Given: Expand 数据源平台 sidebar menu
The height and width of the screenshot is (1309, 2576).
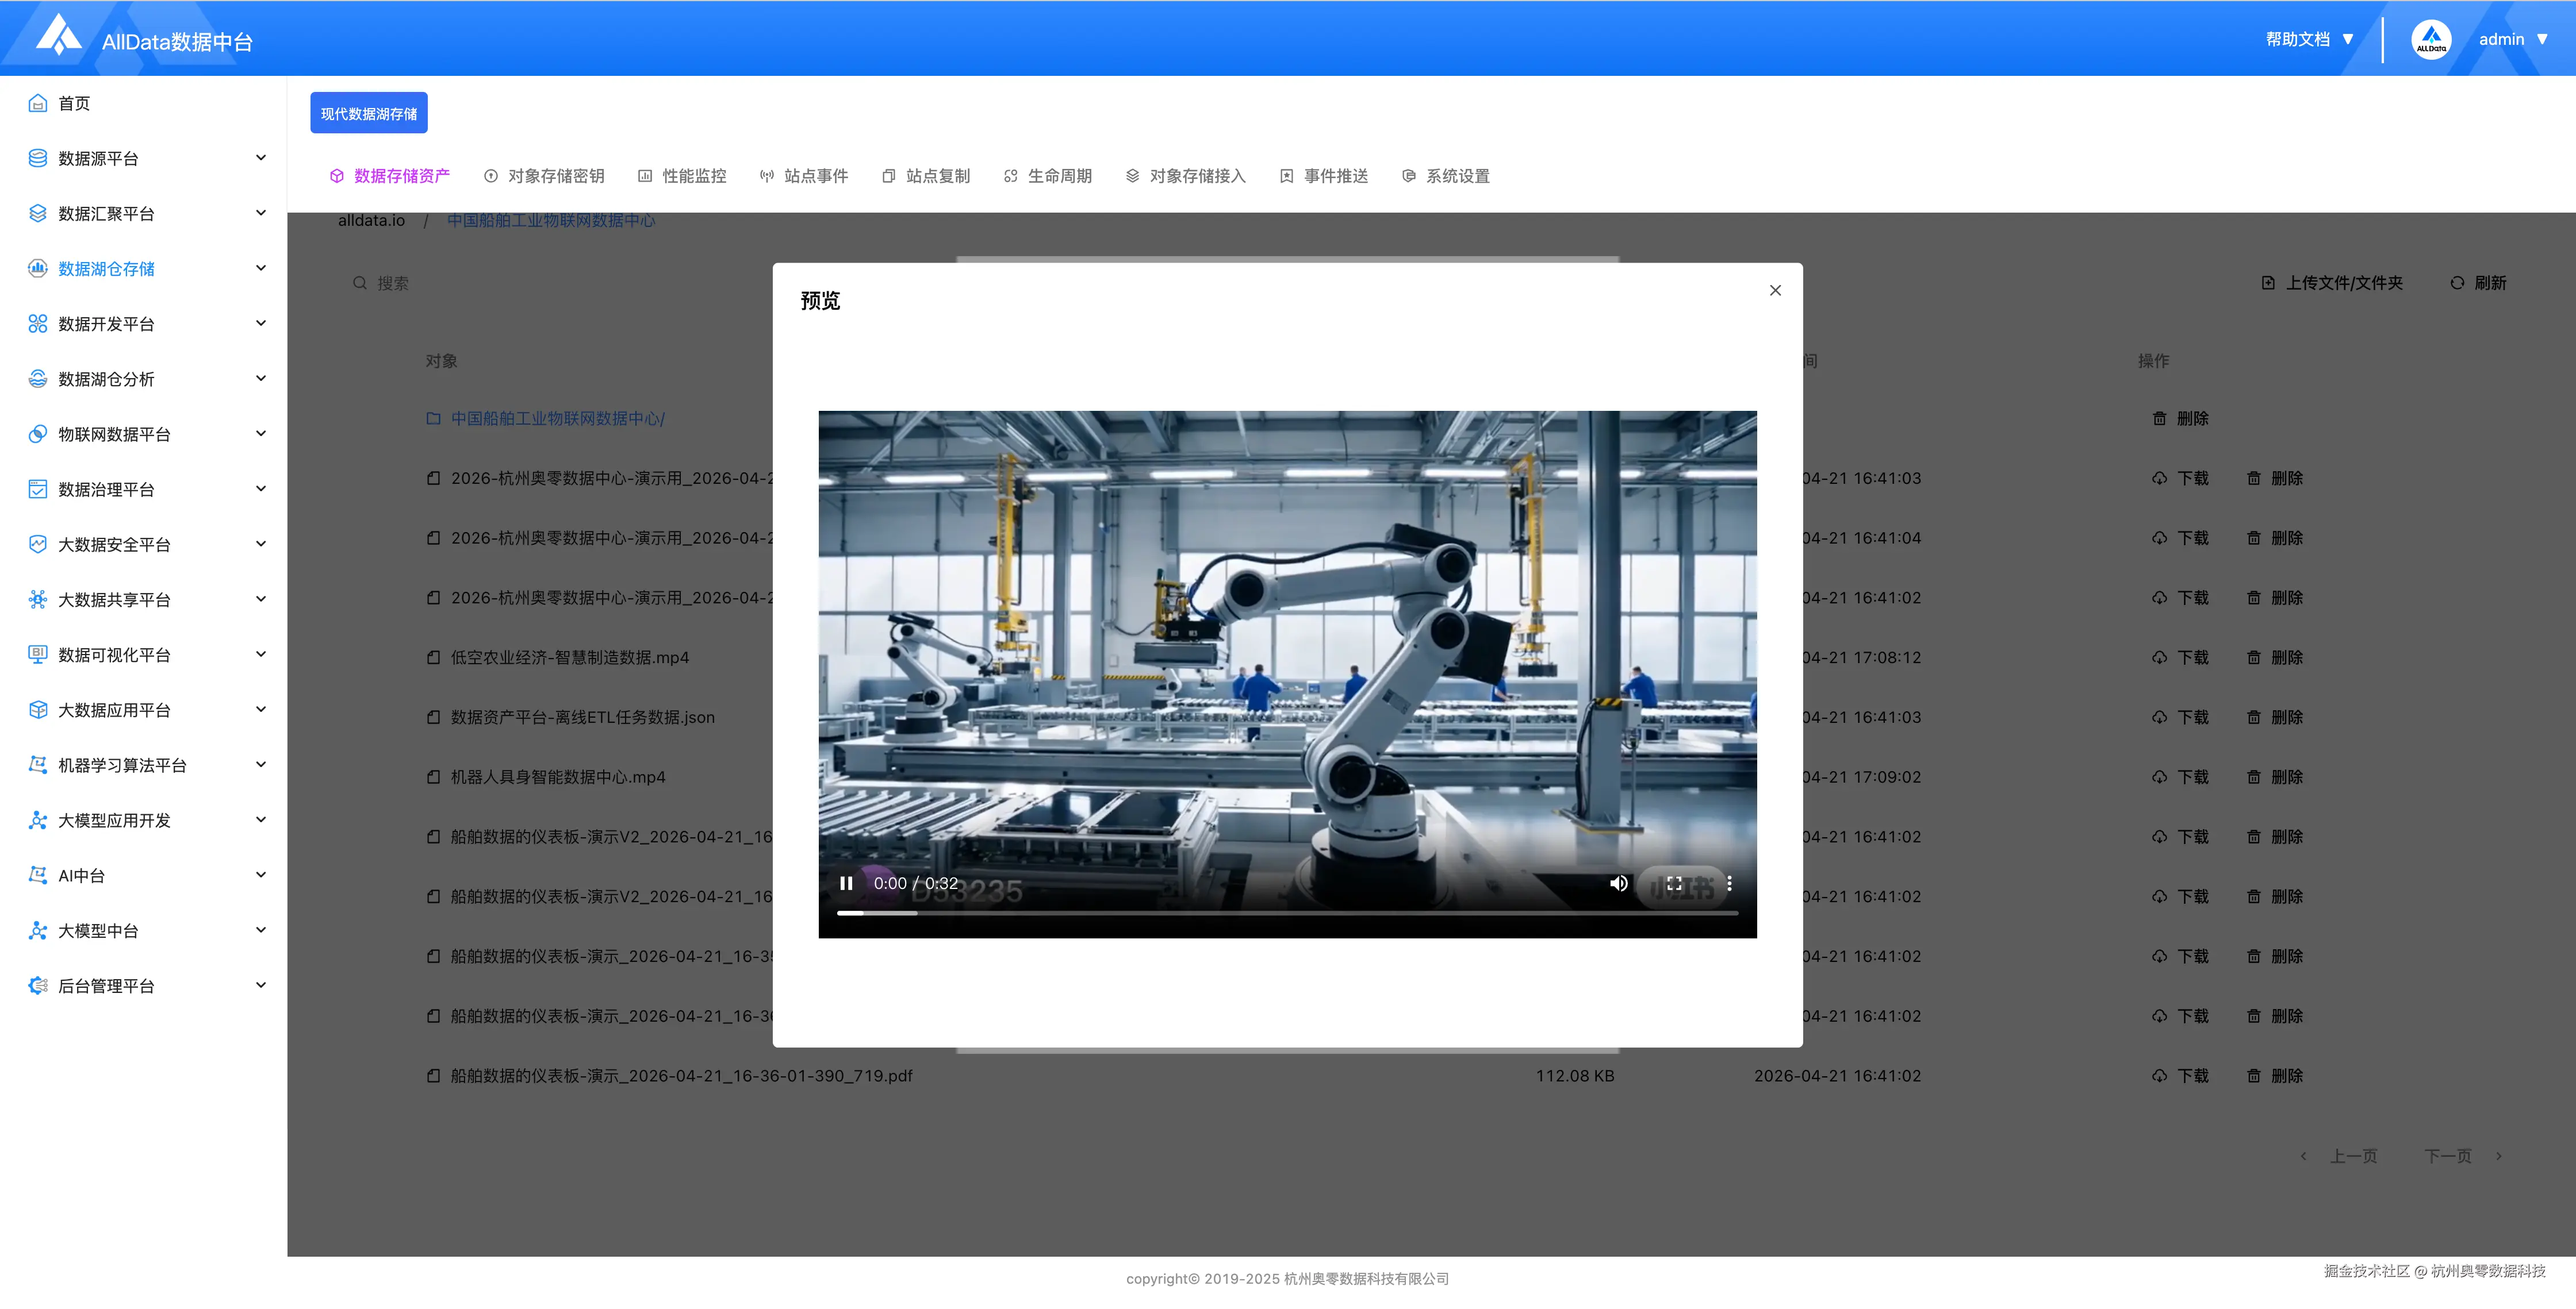Looking at the screenshot, I should point(98,158).
